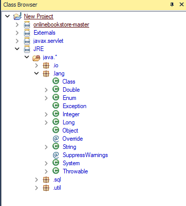Expand the javax.servlet node

17,41
